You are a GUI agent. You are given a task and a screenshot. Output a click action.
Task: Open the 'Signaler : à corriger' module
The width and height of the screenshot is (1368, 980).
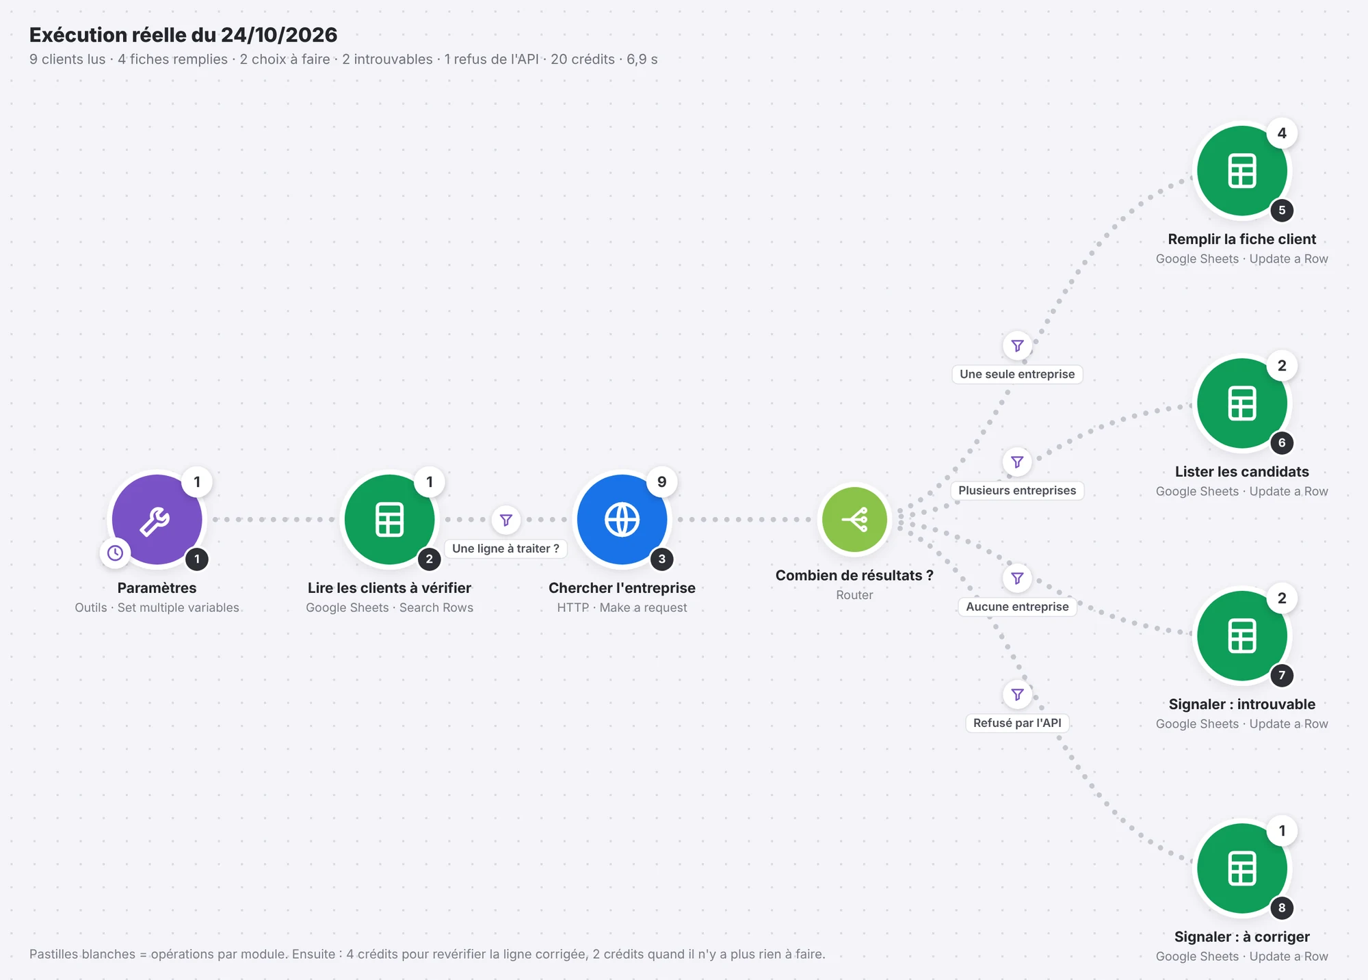(x=1242, y=869)
